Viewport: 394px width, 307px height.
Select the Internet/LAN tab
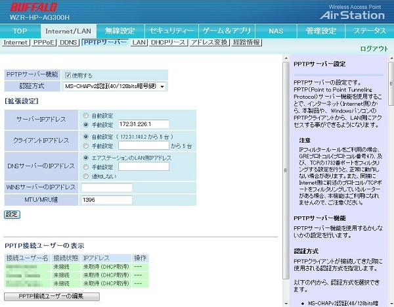68,31
